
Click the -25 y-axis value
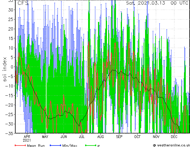(x=10, y=115)
